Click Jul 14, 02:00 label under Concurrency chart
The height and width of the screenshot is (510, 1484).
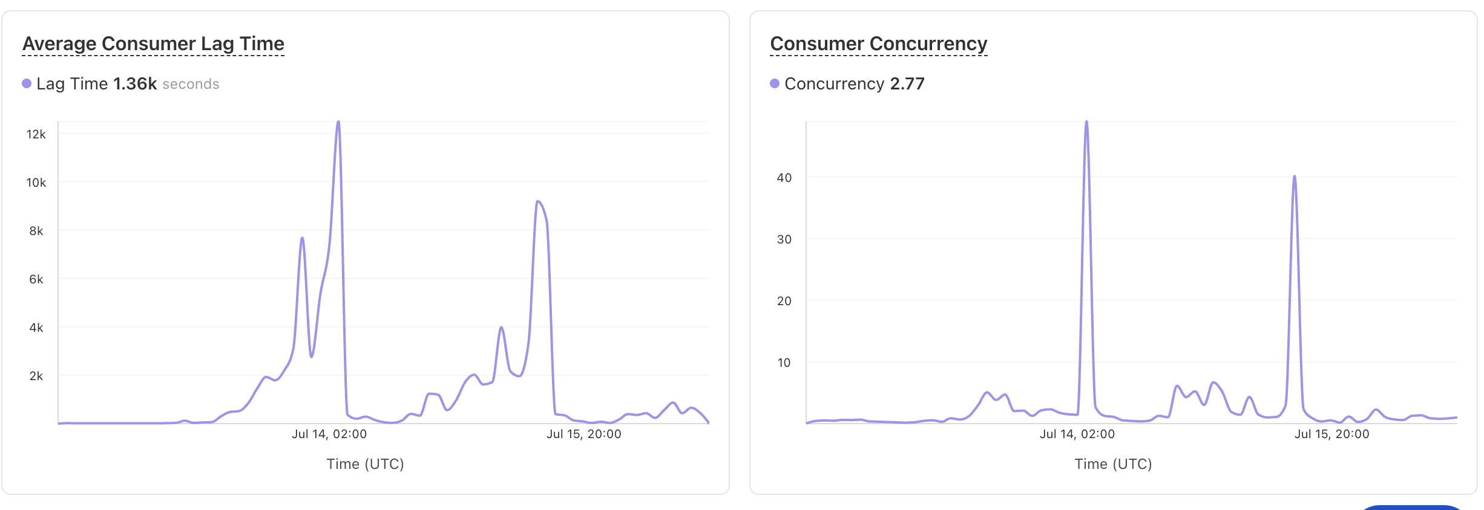click(1077, 434)
